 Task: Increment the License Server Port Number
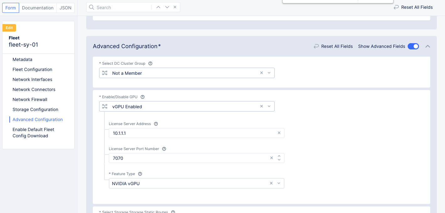[x=279, y=156]
